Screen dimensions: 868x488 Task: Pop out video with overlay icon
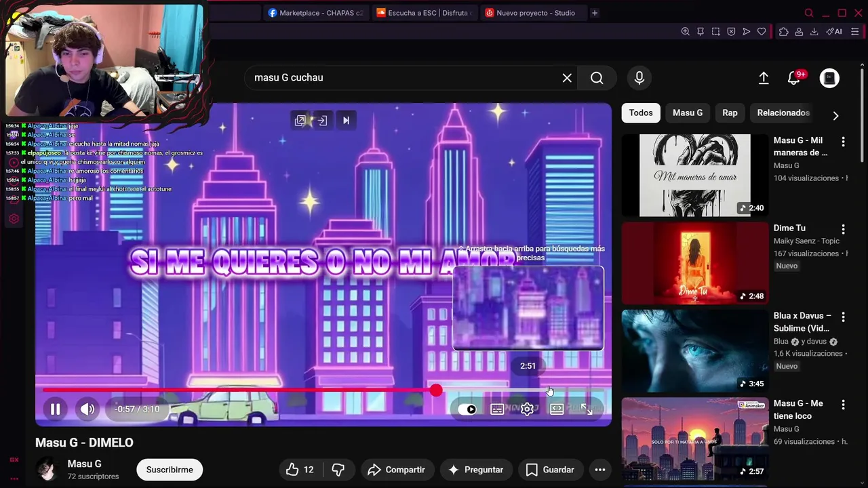300,121
